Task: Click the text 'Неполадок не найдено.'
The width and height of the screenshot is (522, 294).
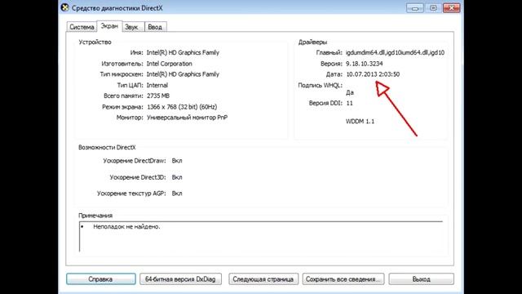Action: 127,227
